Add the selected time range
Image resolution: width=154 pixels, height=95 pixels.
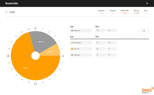tap(144, 30)
